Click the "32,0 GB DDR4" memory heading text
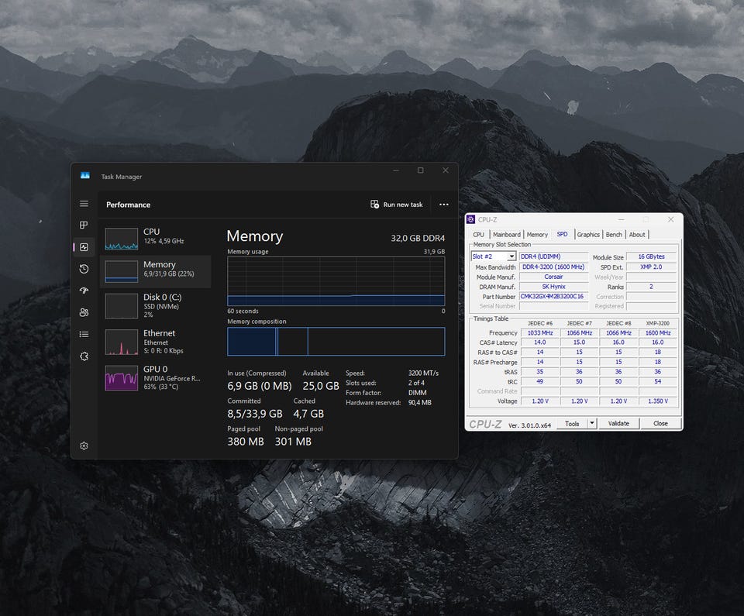 418,238
